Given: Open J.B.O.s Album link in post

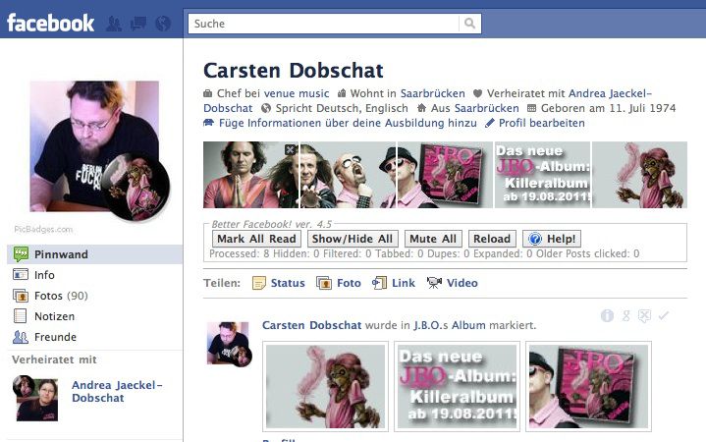Looking at the screenshot, I should (x=450, y=325).
